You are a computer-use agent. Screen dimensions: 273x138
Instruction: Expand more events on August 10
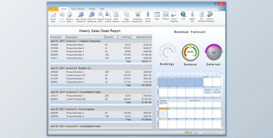166,106
